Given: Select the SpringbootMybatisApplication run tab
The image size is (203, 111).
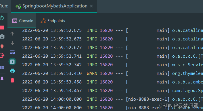Looking at the screenshot, I should point(54,6).
